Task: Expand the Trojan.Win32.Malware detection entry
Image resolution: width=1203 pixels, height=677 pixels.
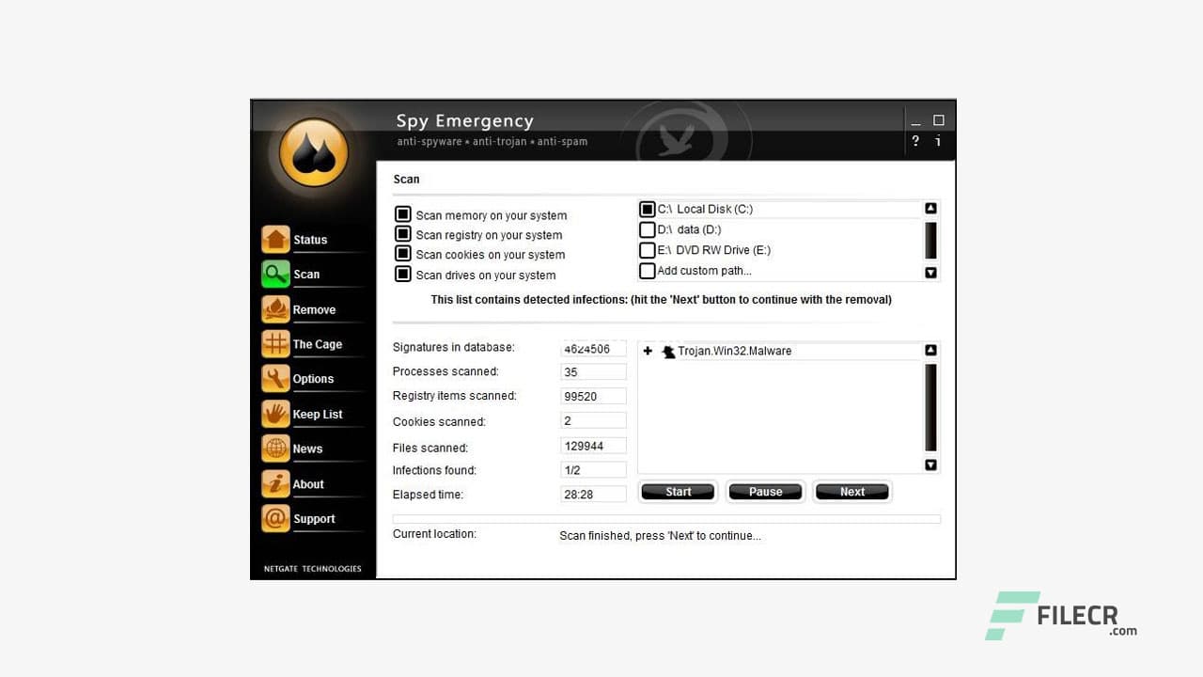Action: [x=647, y=351]
